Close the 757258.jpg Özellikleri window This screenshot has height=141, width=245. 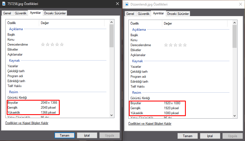(x=117, y=4)
